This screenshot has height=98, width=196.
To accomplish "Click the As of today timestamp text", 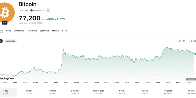I will pos(31,23).
